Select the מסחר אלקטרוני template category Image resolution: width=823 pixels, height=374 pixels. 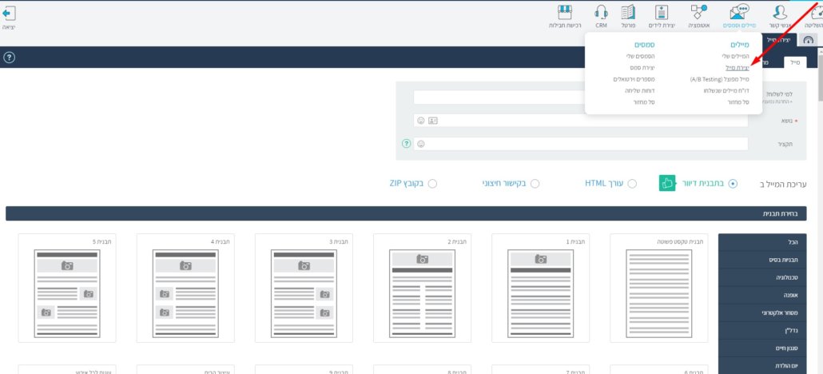tap(762, 312)
